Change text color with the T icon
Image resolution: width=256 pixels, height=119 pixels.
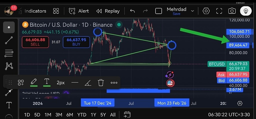47,82
